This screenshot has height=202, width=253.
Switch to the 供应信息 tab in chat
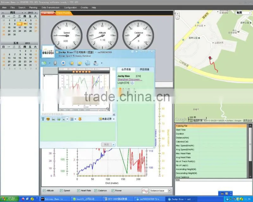click(x=145, y=69)
